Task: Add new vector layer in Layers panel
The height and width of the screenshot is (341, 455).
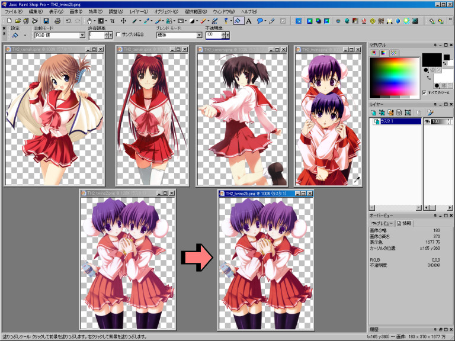Action: pyautogui.click(x=382, y=112)
